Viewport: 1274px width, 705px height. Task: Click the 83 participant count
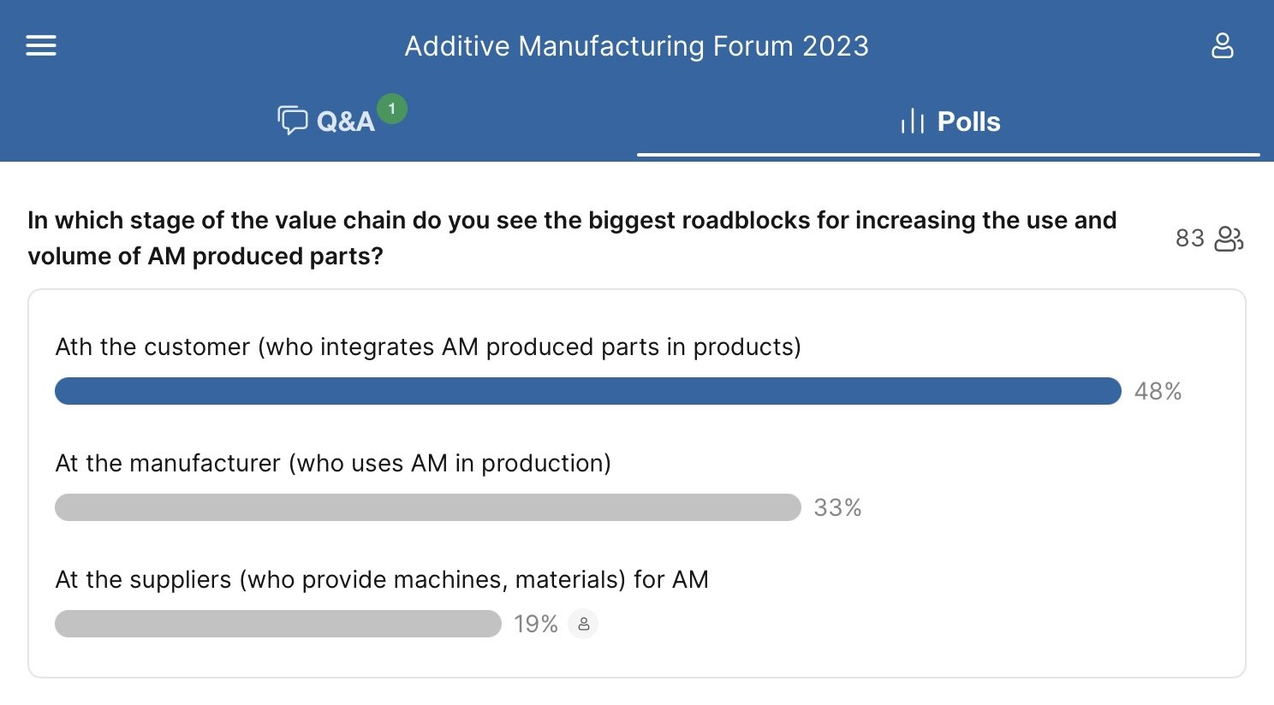click(1189, 238)
